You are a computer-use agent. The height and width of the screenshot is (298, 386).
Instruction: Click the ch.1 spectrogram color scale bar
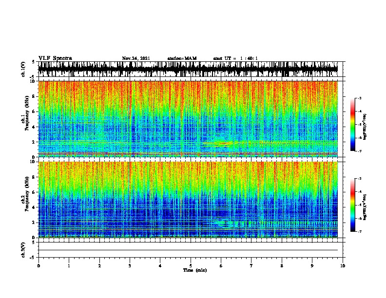click(x=353, y=125)
